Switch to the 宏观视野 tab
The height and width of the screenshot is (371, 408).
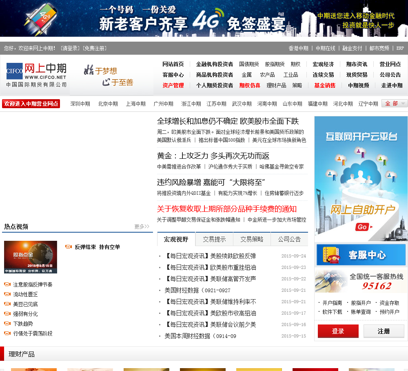point(176,239)
